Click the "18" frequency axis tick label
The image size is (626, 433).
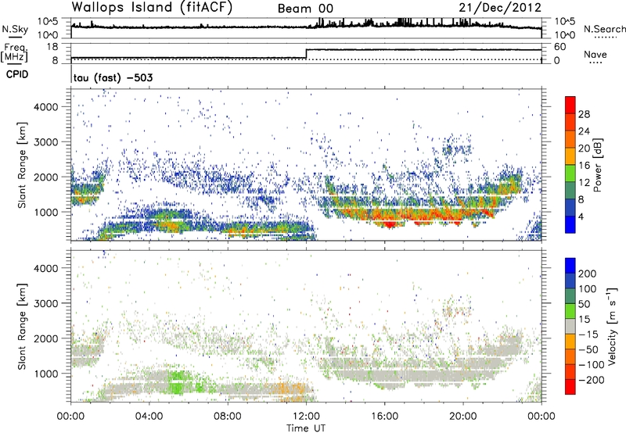click(x=52, y=47)
